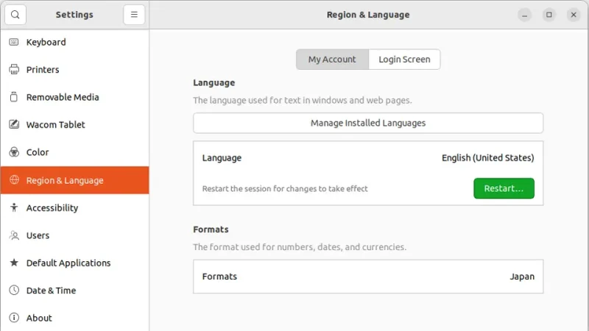This screenshot has height=331, width=589.
Task: Switch to the Login Screen tab
Action: pos(404,60)
